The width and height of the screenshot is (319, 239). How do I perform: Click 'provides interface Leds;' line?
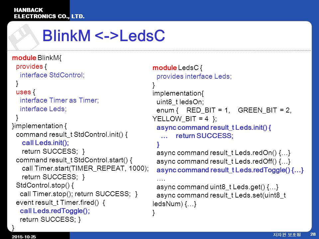tap(194, 76)
